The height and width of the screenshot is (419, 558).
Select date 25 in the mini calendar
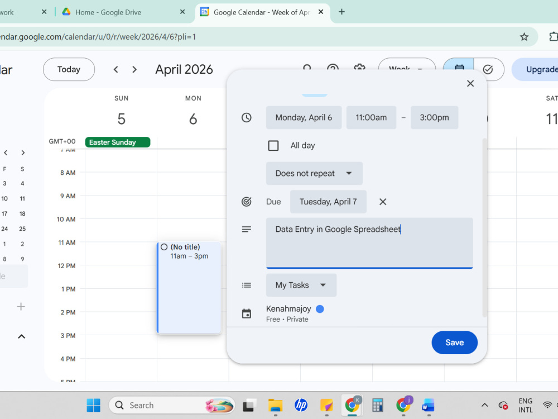pos(22,228)
